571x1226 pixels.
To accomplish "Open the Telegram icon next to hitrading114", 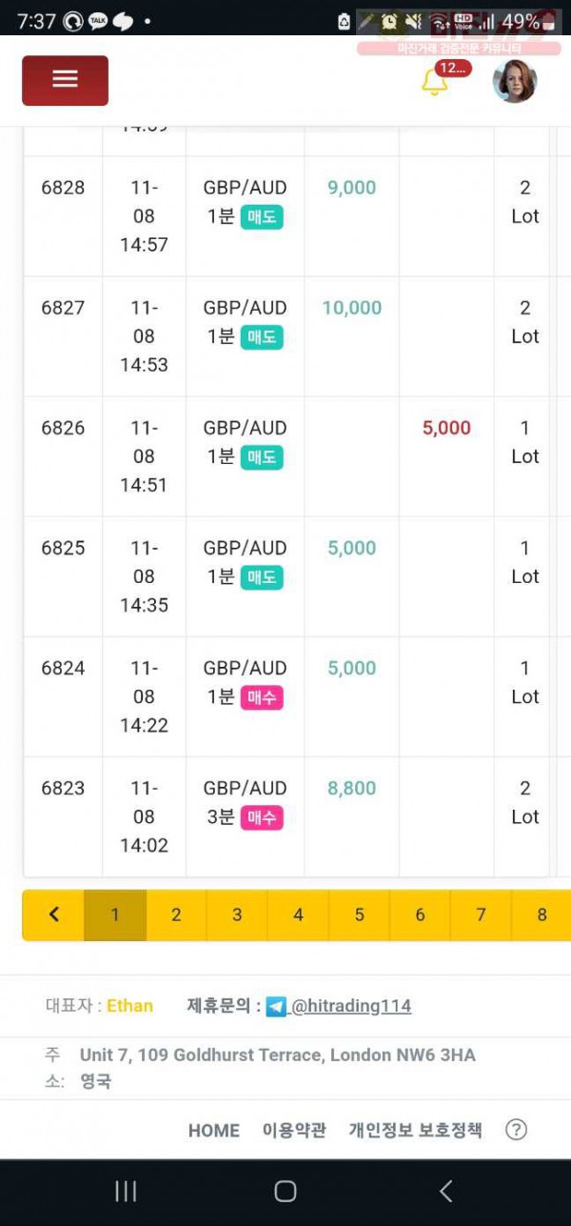I will click(x=276, y=1006).
